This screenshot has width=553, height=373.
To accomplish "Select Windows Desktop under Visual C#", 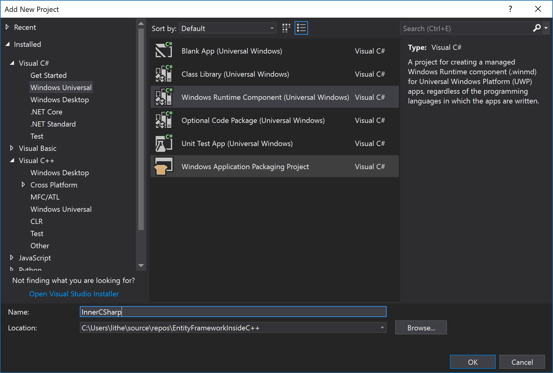I will [60, 99].
